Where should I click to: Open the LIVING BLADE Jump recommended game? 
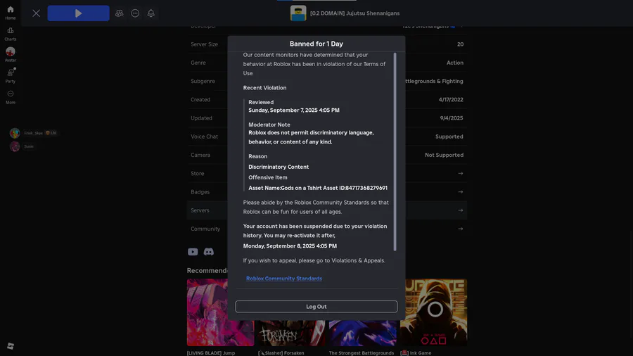[x=220, y=312]
